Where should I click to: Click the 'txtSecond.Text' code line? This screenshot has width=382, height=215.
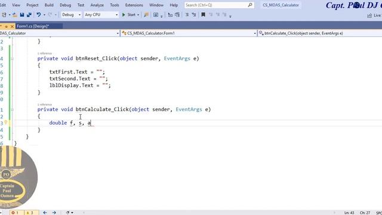78,79
